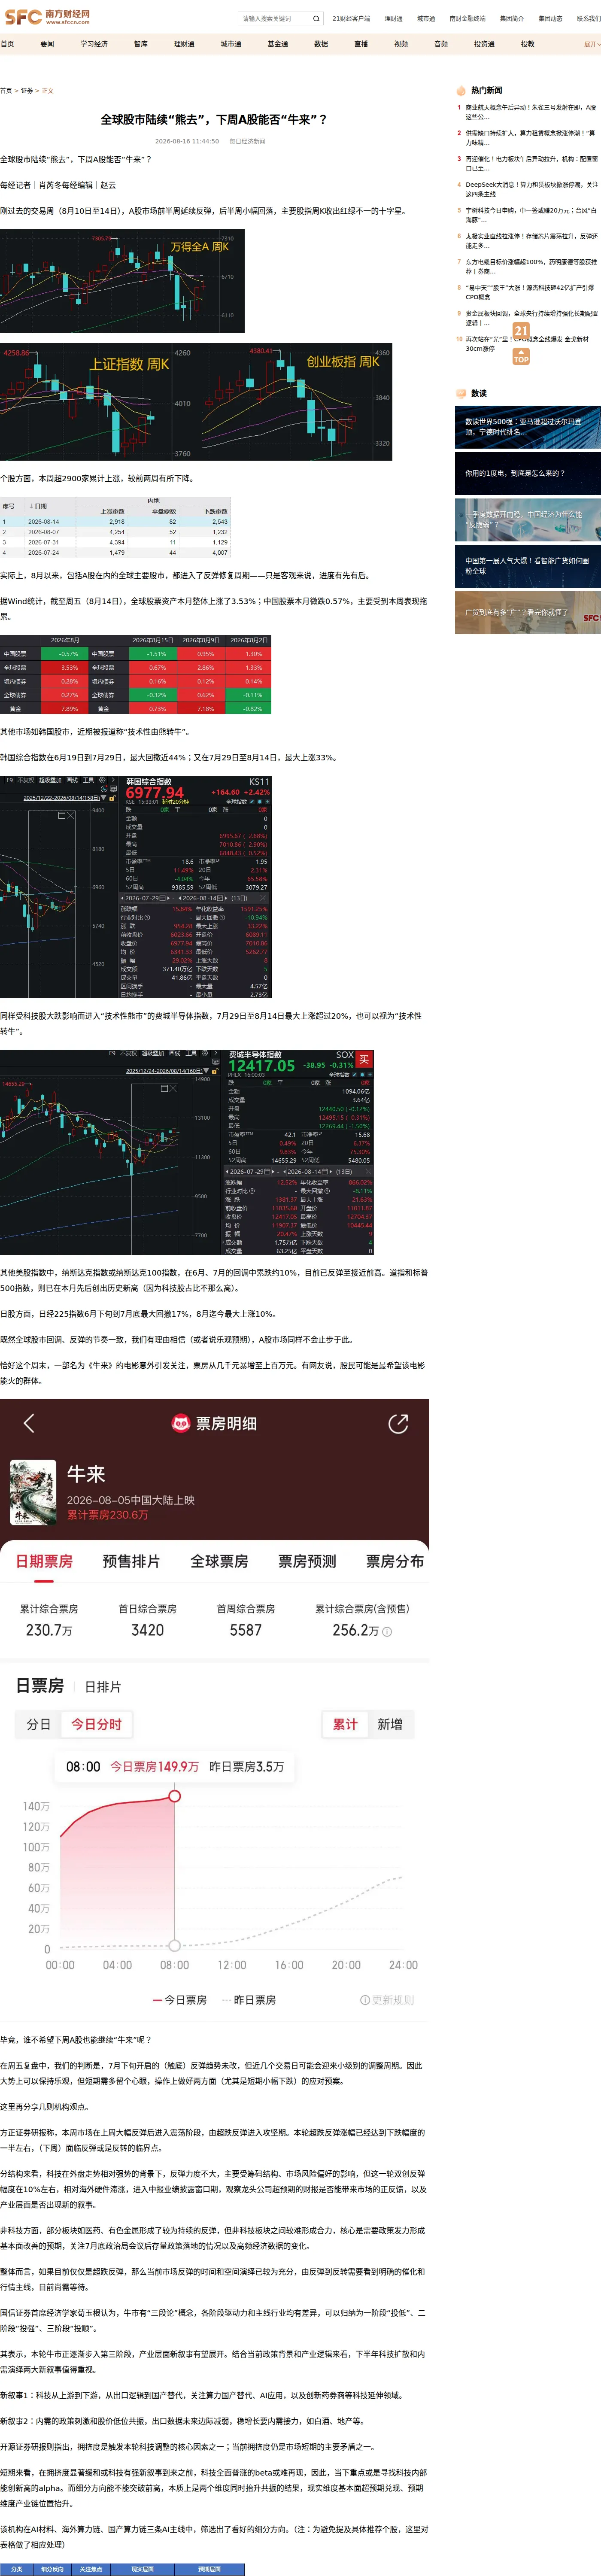Open the 上证指数 周K chart image

[97, 402]
